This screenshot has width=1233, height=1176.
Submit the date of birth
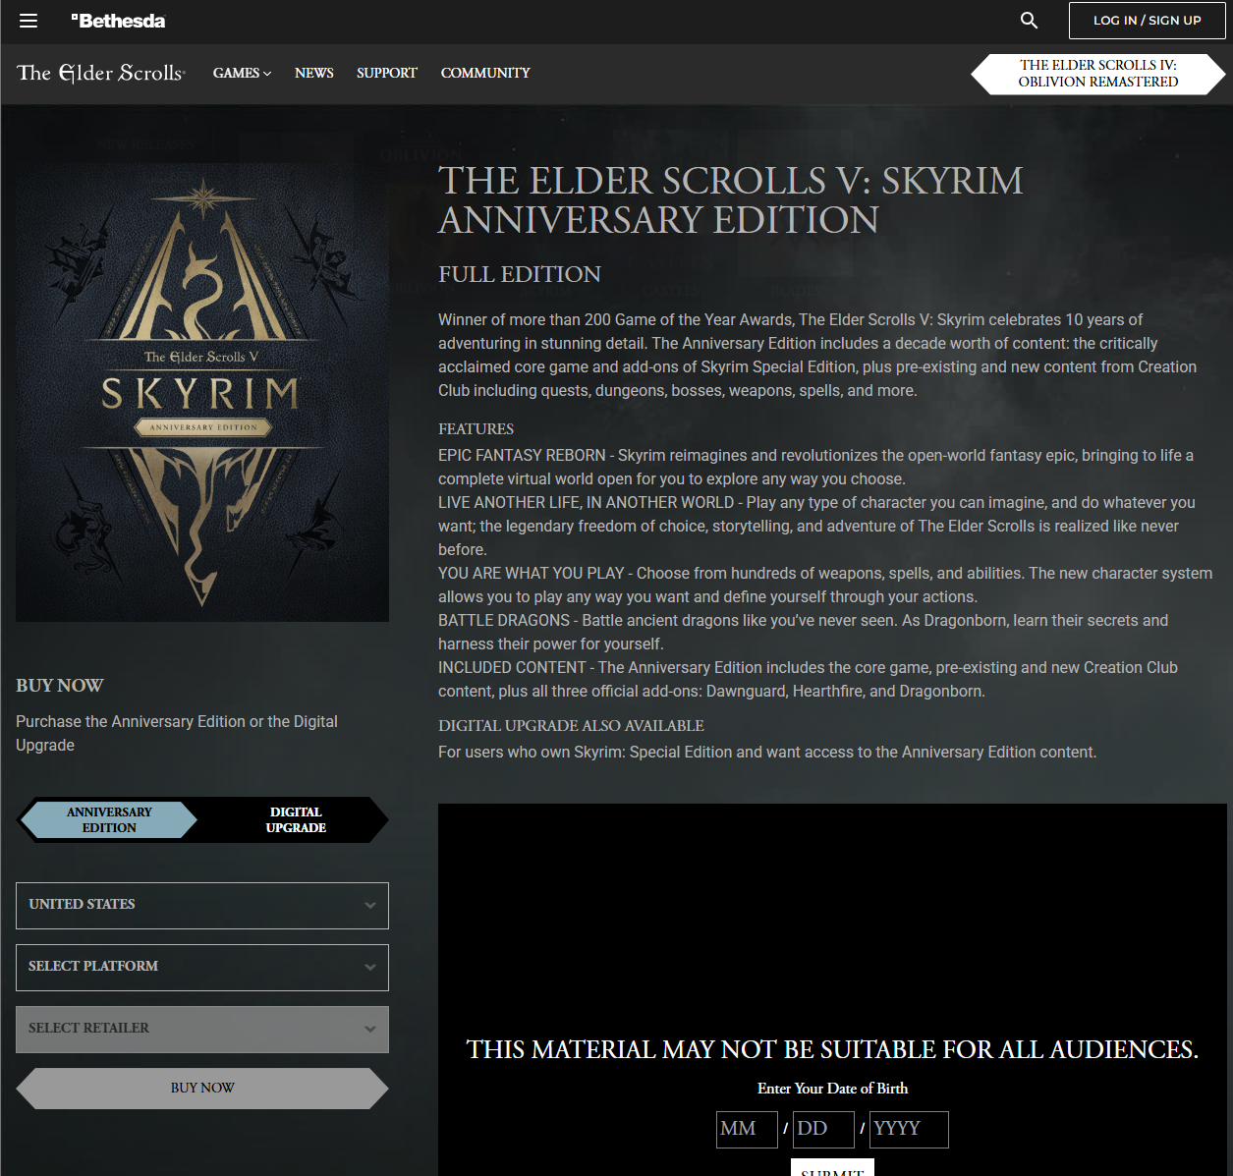tap(832, 1168)
